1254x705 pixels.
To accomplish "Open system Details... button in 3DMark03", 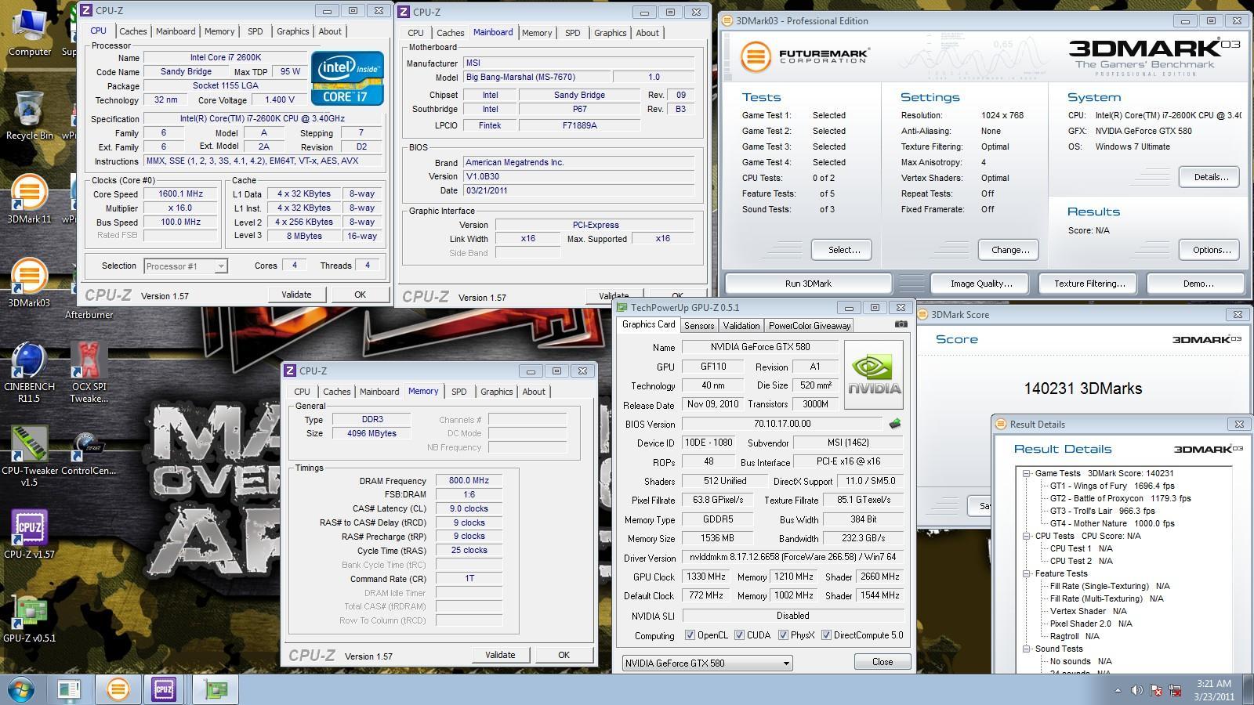I will pyautogui.click(x=1210, y=177).
